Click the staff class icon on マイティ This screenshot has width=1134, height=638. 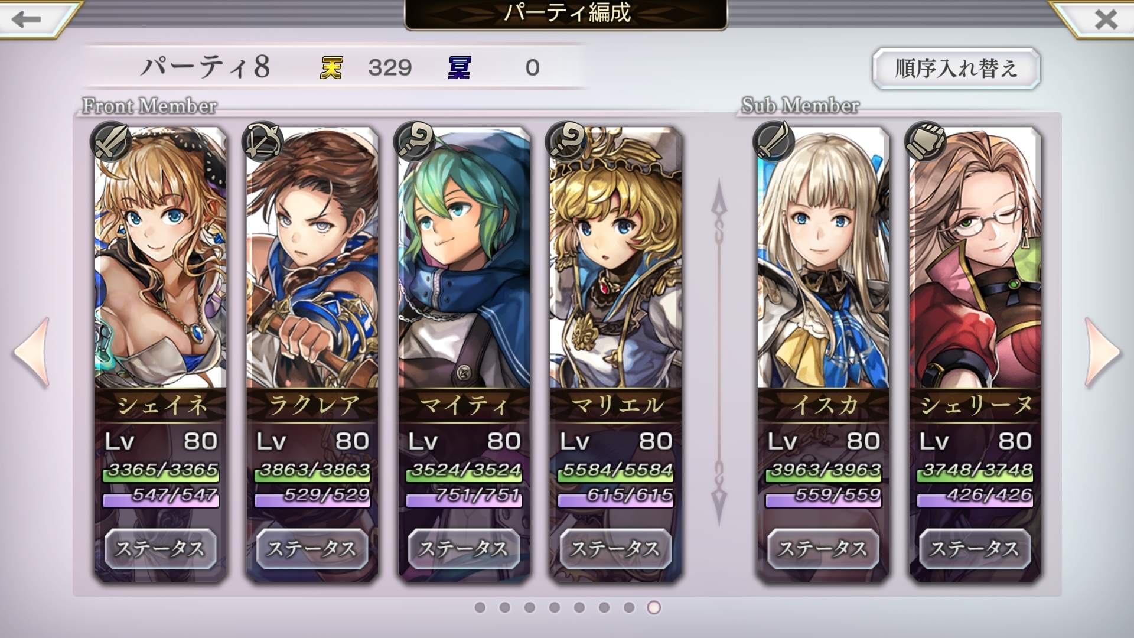[x=414, y=142]
